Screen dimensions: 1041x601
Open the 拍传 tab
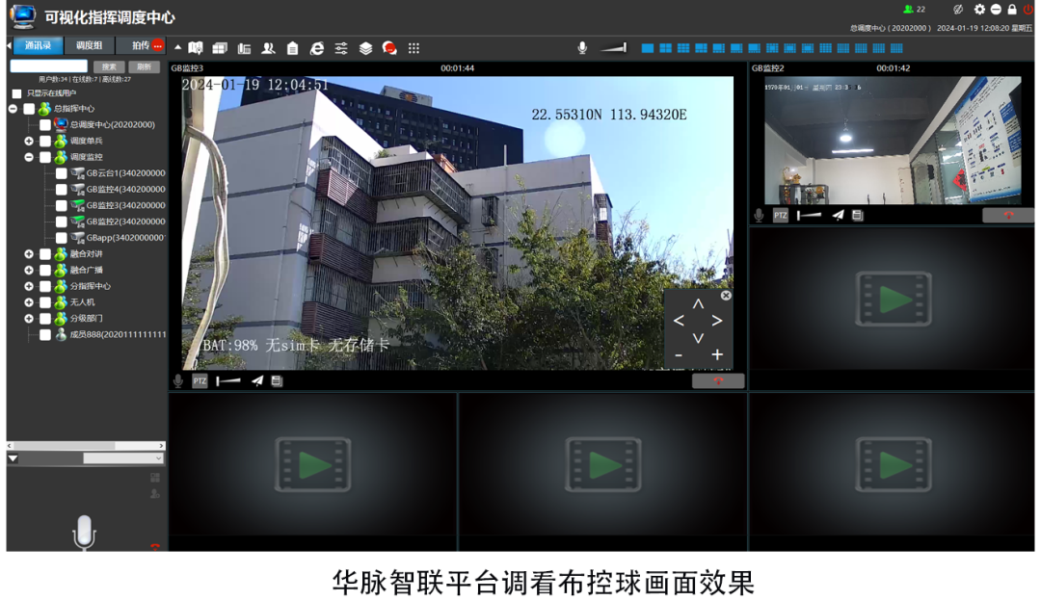pyautogui.click(x=141, y=45)
